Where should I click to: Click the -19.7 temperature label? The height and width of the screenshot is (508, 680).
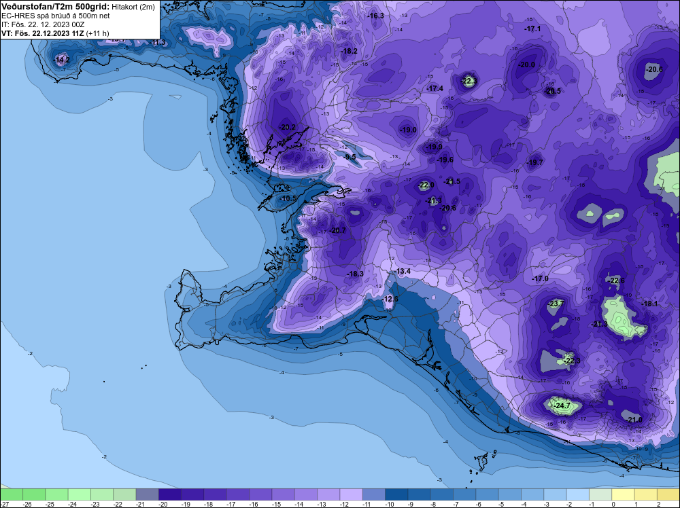pyautogui.click(x=534, y=162)
